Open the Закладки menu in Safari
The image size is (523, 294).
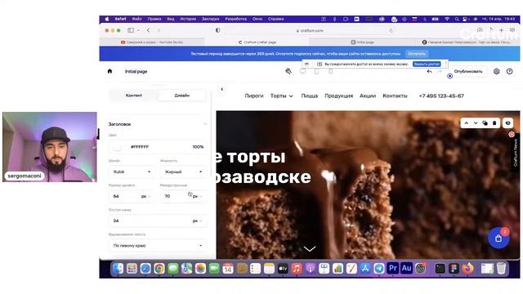pyautogui.click(x=210, y=19)
